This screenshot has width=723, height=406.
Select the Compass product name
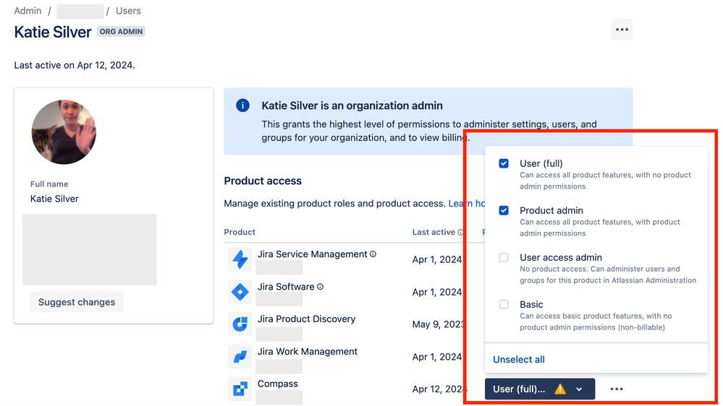click(x=278, y=384)
